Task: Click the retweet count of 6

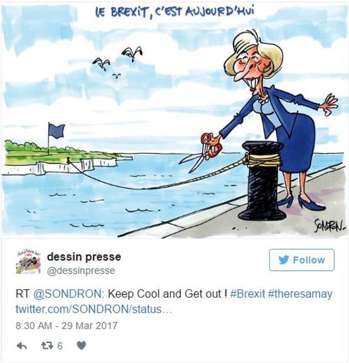Action: (60, 346)
